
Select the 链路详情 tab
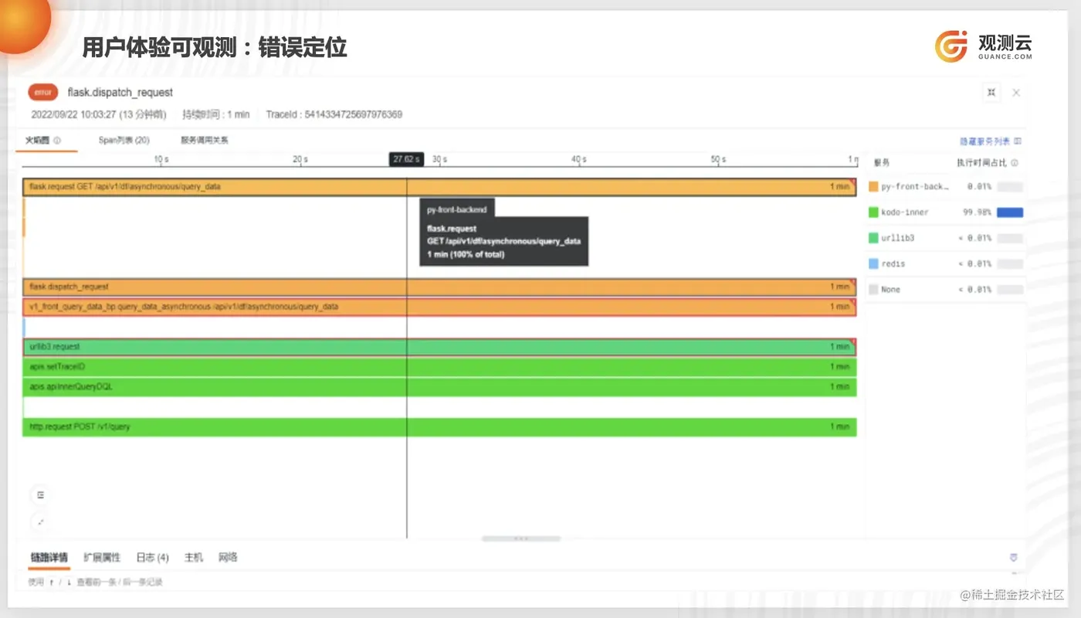49,558
